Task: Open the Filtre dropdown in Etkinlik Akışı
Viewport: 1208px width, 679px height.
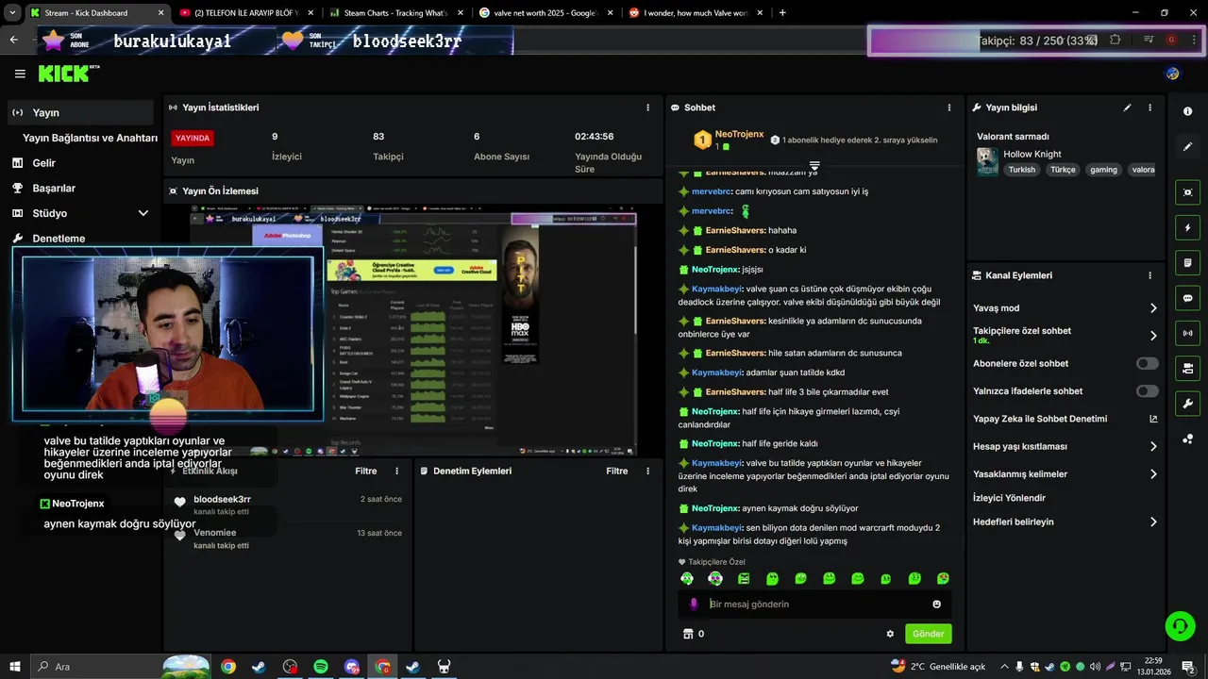Action: coord(366,471)
